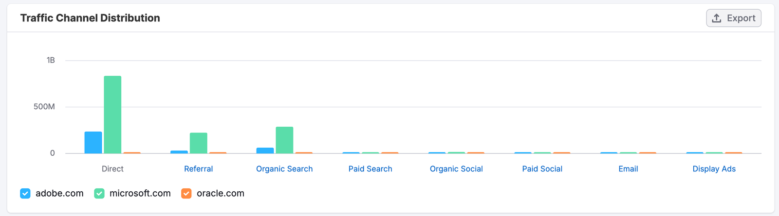
Task: Open the Referral channel link
Action: tap(198, 169)
